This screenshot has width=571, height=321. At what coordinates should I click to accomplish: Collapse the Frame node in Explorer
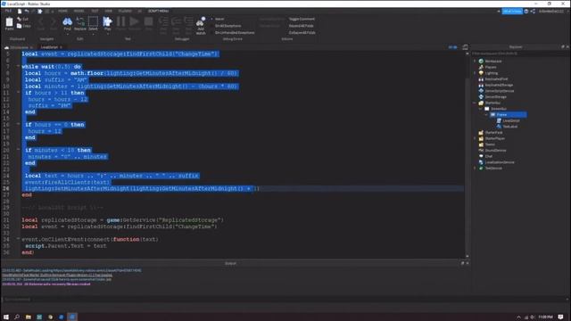point(486,115)
